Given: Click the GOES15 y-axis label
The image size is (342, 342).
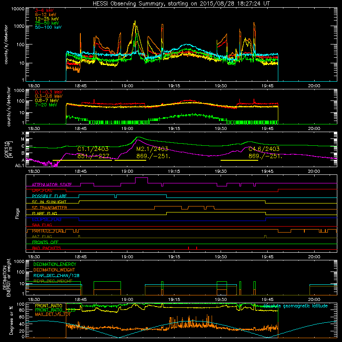Looking at the screenshot, I should [x=8, y=149].
